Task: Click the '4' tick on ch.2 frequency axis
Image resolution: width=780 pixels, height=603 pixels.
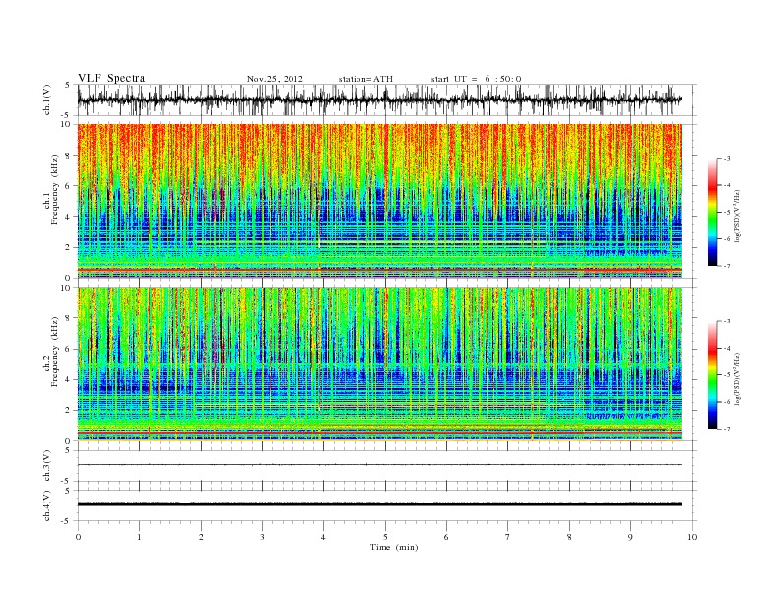Action: [x=69, y=380]
